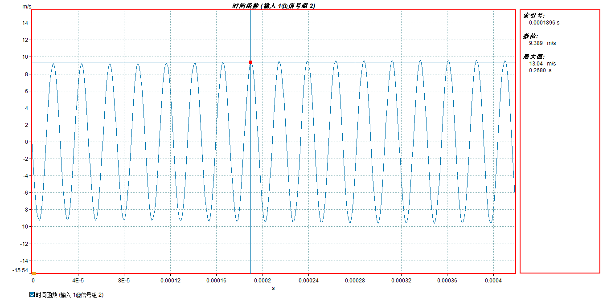This screenshot has width=607, height=302.
Task: Click the s unit label below X axis
Action: tap(273, 289)
